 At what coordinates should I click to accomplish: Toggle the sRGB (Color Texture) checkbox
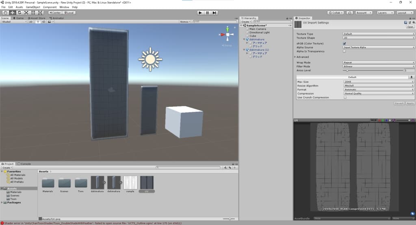point(344,43)
